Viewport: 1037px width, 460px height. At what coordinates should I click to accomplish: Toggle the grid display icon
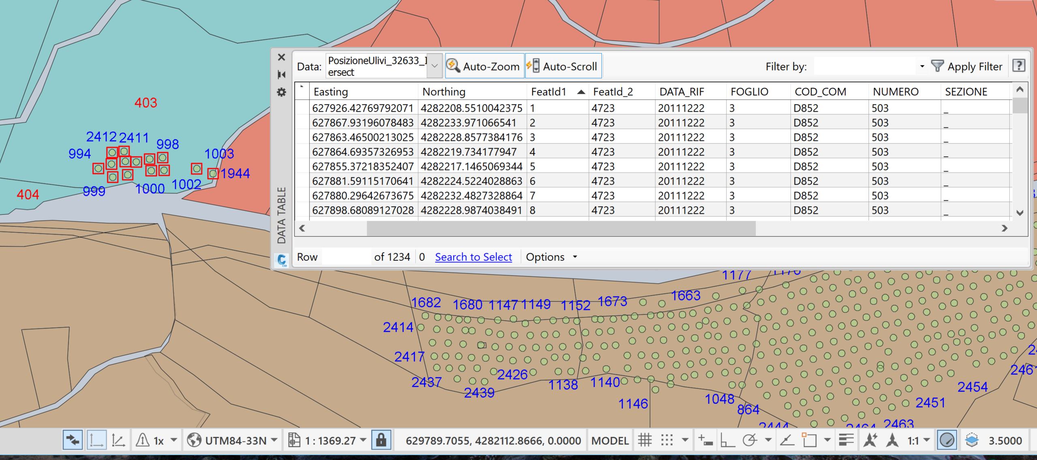645,440
